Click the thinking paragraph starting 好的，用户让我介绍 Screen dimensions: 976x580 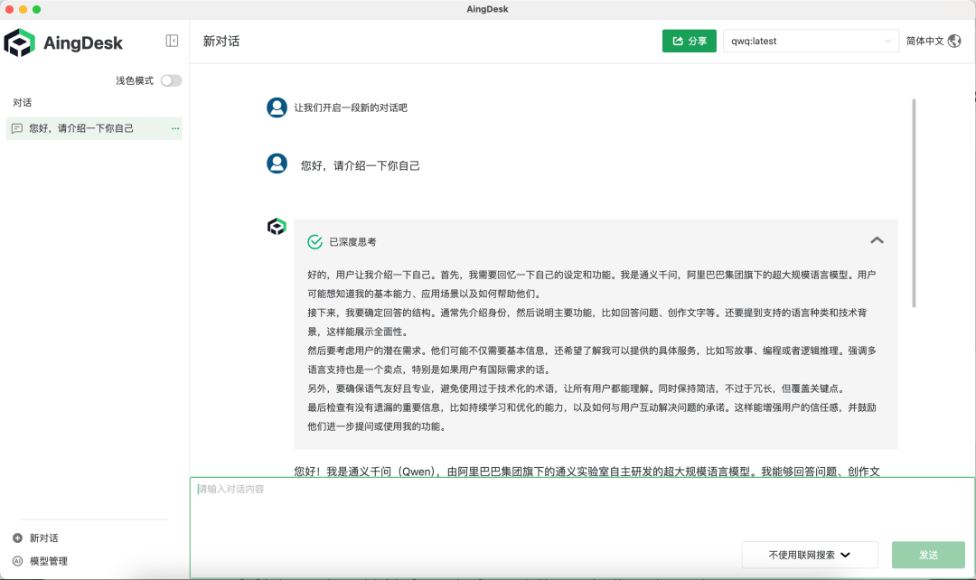(591, 285)
